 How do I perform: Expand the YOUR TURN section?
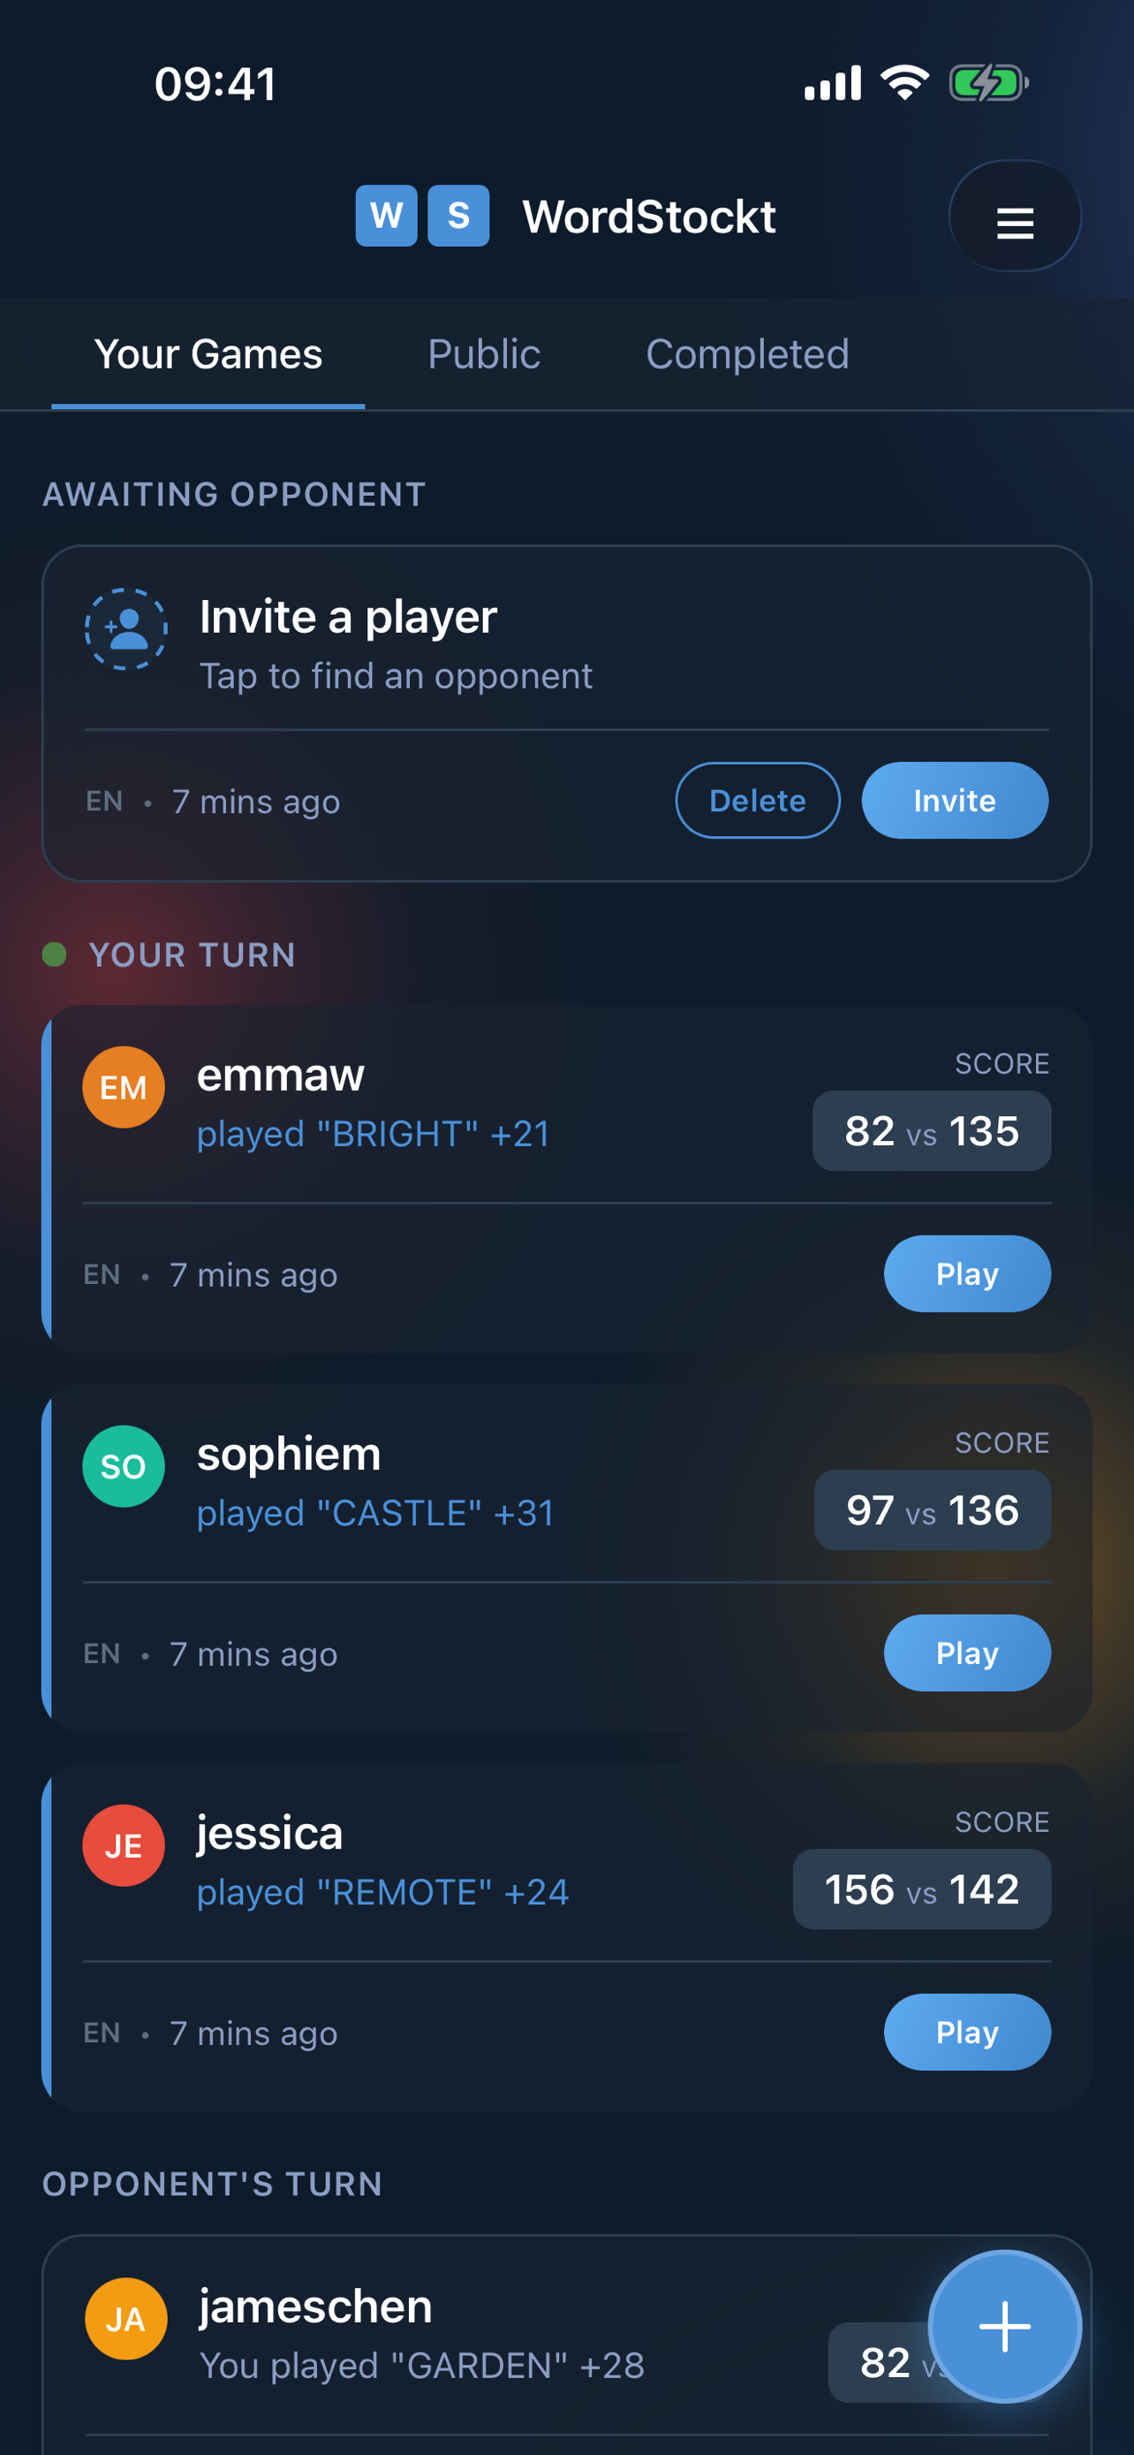[x=193, y=955]
